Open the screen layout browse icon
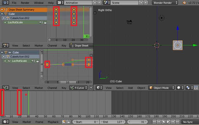Viewport: 199px width, 125px height. (x=60, y=3)
